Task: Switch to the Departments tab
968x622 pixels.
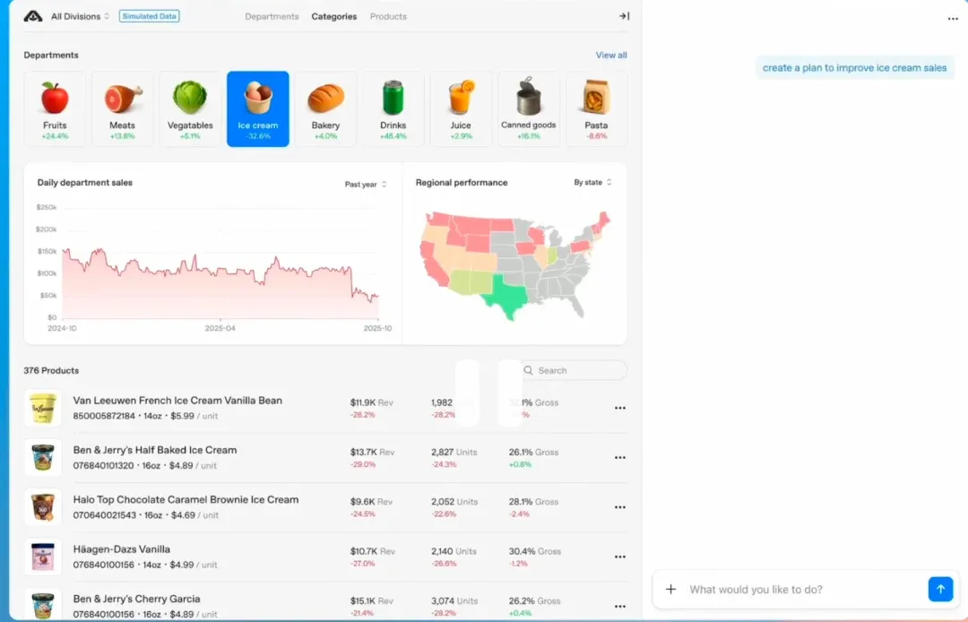Action: [x=272, y=16]
